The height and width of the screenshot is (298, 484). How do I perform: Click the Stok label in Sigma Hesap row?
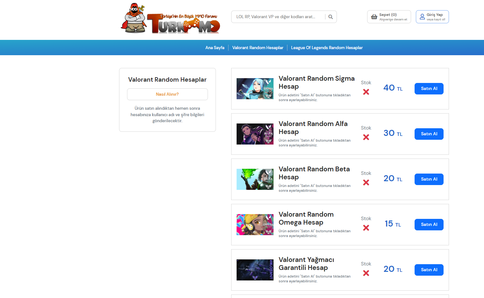pos(366,83)
